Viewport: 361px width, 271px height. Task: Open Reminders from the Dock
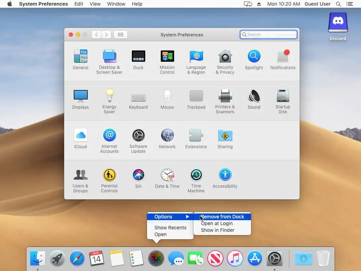[136, 258]
